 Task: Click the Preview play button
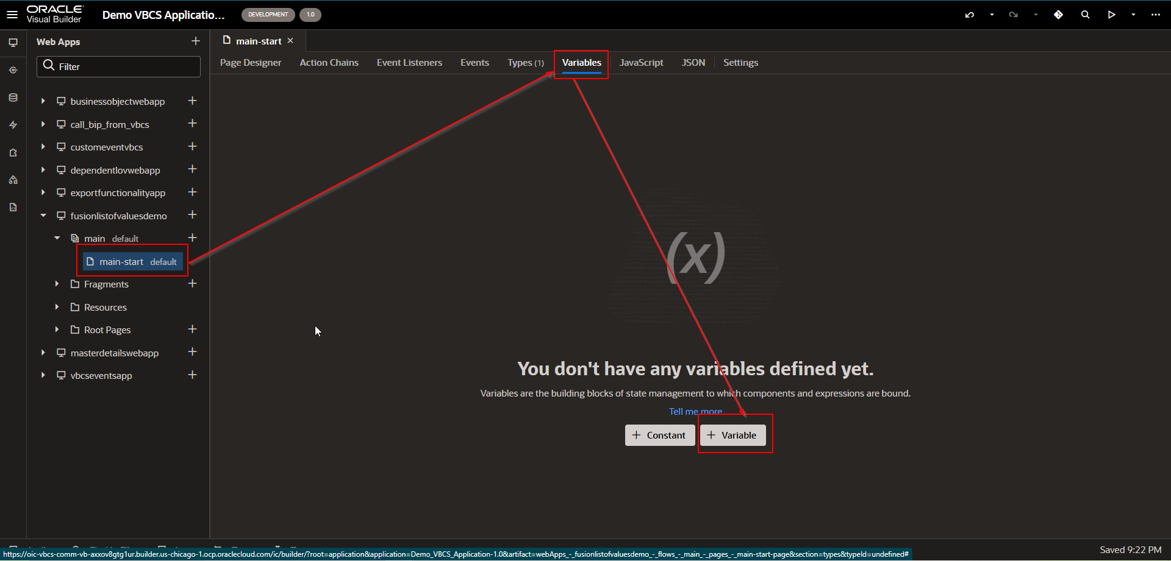pos(1111,15)
